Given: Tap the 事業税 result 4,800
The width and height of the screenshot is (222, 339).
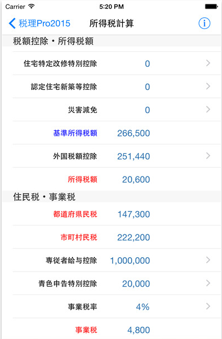Looking at the screenshot, I should point(138,330).
